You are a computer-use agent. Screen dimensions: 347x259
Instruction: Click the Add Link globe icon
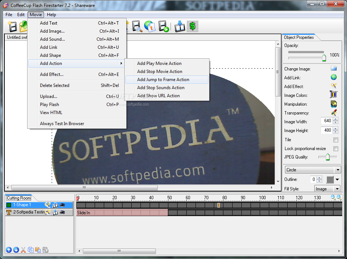pos(334,77)
